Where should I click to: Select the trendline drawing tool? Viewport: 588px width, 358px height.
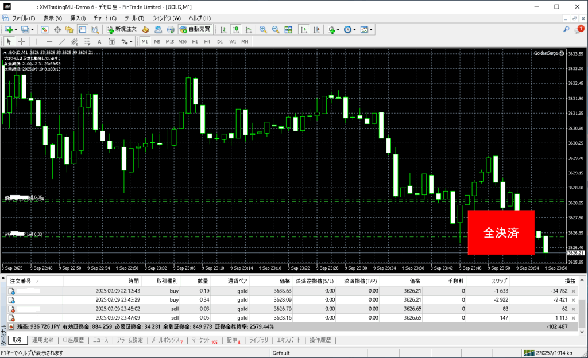[x=63, y=42]
